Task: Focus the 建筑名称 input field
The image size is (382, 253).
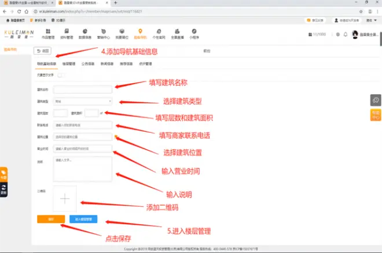Action: pyautogui.click(x=83, y=90)
